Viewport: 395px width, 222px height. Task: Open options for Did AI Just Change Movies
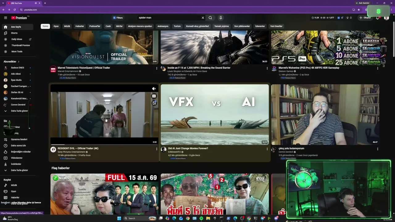[267, 149]
